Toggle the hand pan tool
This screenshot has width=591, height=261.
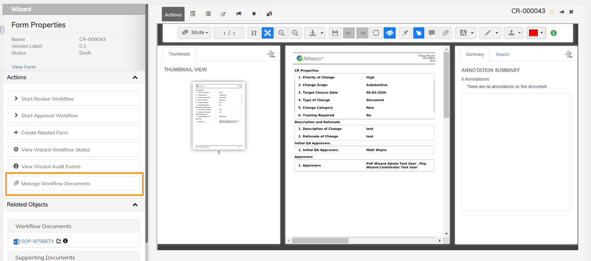coord(419,33)
